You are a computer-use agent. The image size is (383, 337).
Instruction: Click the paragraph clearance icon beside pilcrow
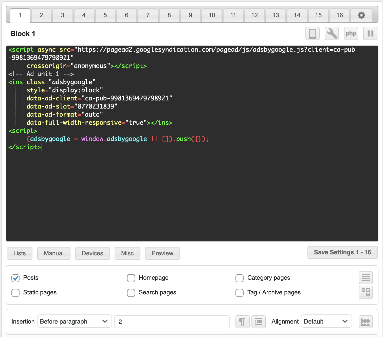tap(258, 322)
